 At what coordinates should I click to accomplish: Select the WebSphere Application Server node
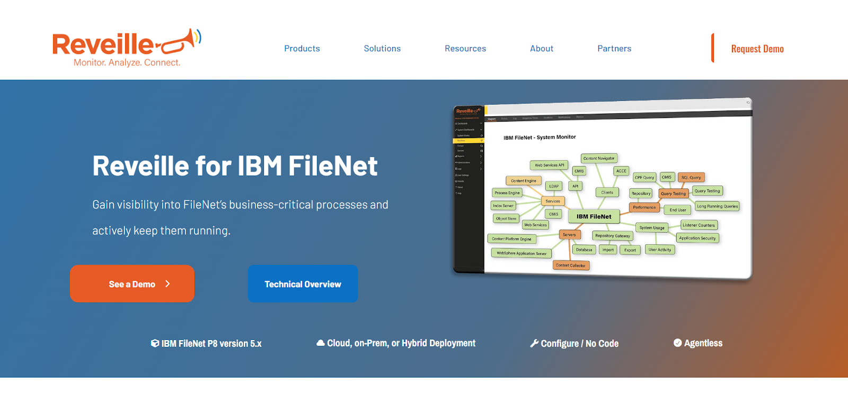pos(522,253)
